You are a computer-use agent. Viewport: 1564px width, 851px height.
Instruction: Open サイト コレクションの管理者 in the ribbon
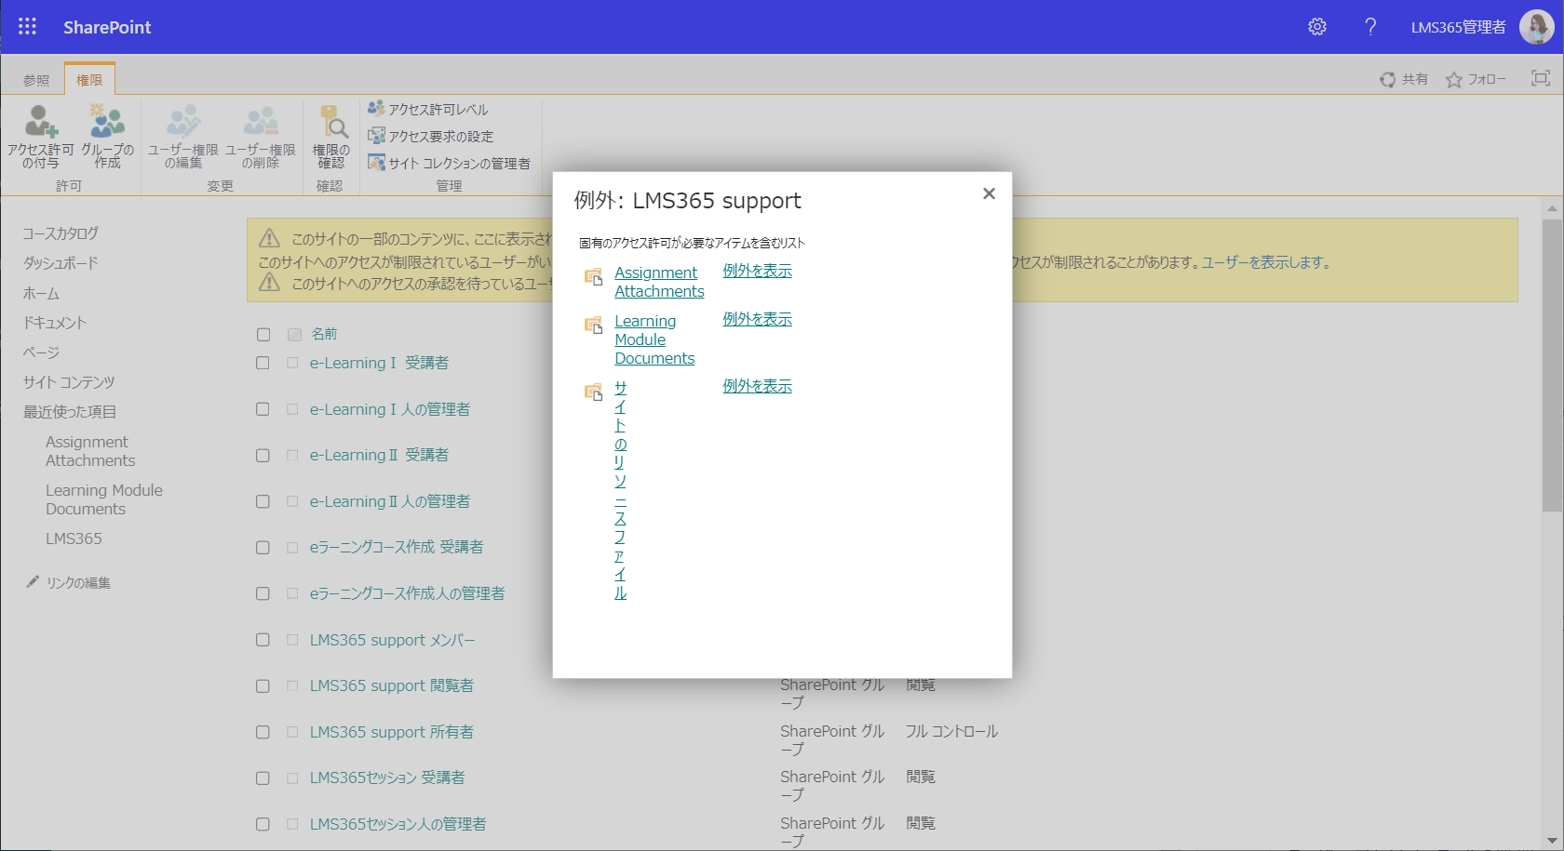click(449, 164)
